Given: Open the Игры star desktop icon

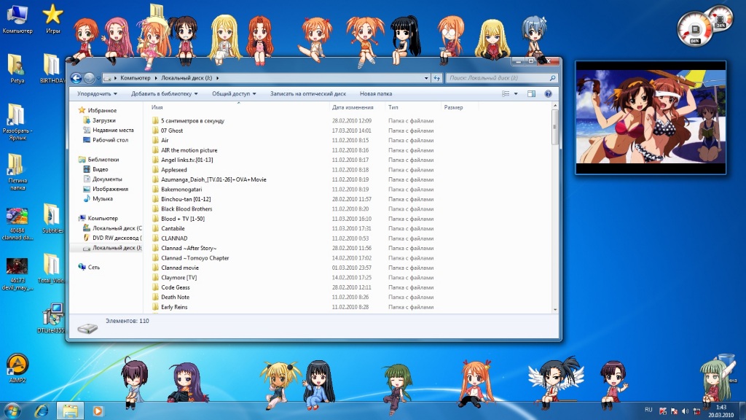Looking at the screenshot, I should [x=52, y=19].
